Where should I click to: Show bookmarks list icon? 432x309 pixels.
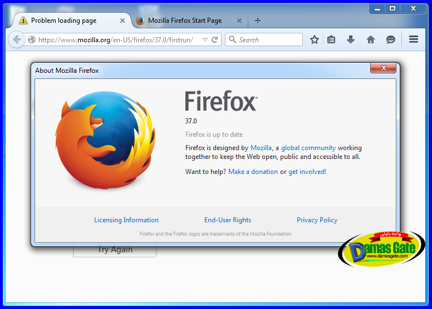(331, 39)
